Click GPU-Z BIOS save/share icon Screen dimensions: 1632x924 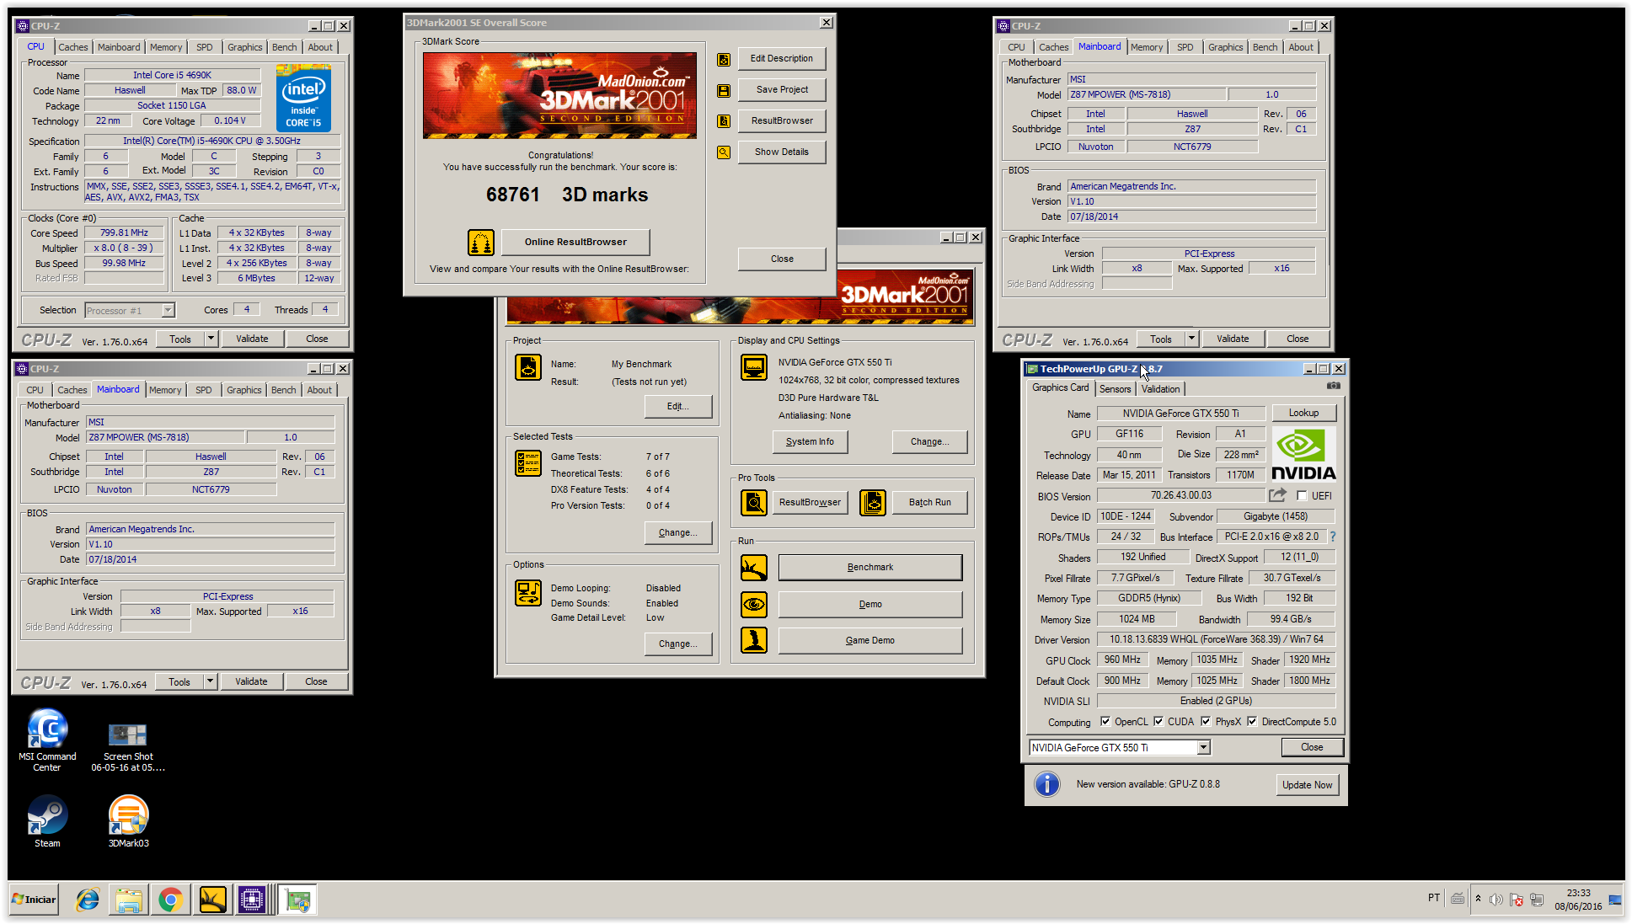pyautogui.click(x=1278, y=495)
